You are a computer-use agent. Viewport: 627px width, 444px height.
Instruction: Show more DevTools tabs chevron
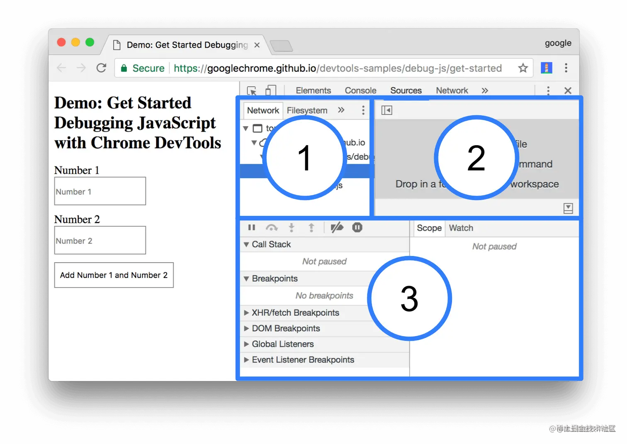[x=485, y=90]
